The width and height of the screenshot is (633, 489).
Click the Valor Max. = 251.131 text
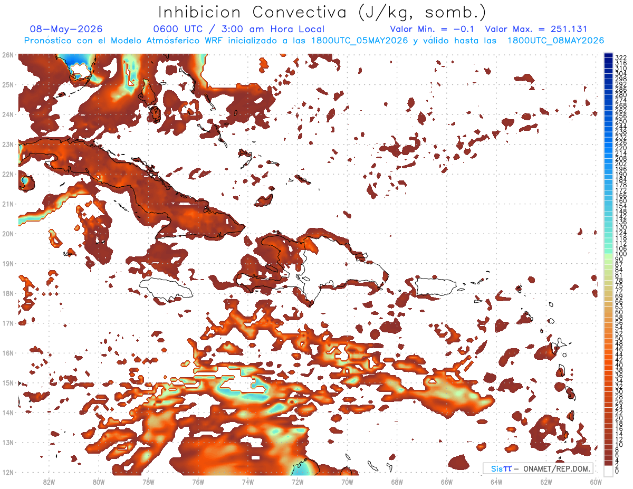(536, 29)
